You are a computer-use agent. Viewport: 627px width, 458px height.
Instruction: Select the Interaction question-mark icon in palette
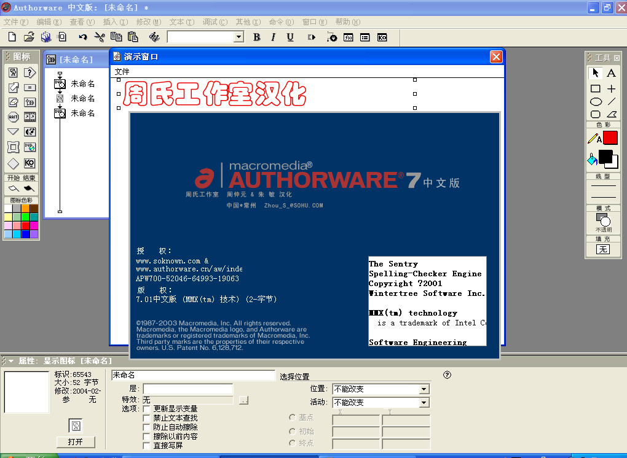pyautogui.click(x=30, y=72)
